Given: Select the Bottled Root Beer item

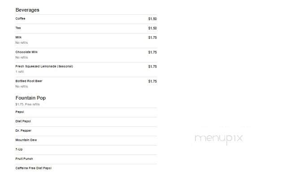Looking at the screenshot, I should tap(29, 81).
